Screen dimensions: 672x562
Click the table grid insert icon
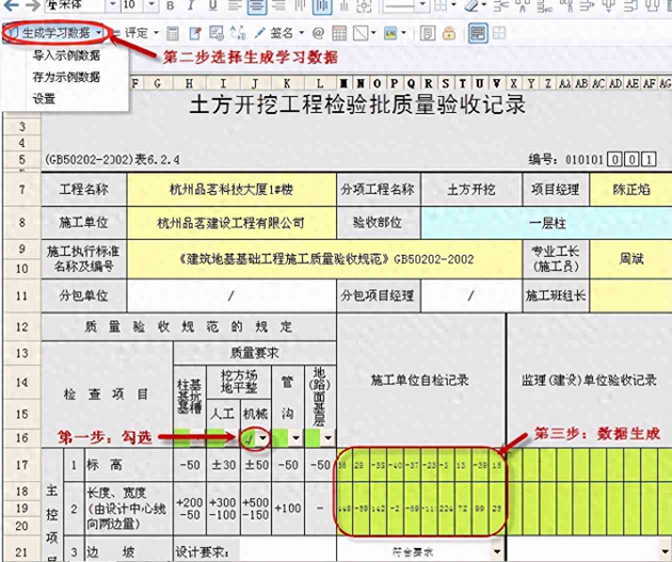tap(339, 33)
